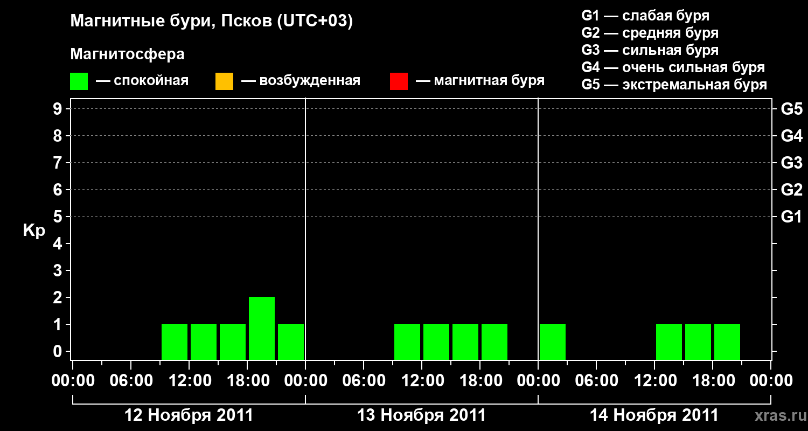
Task: Click 'G3 — сильная буря' legend line
Action: coord(650,50)
